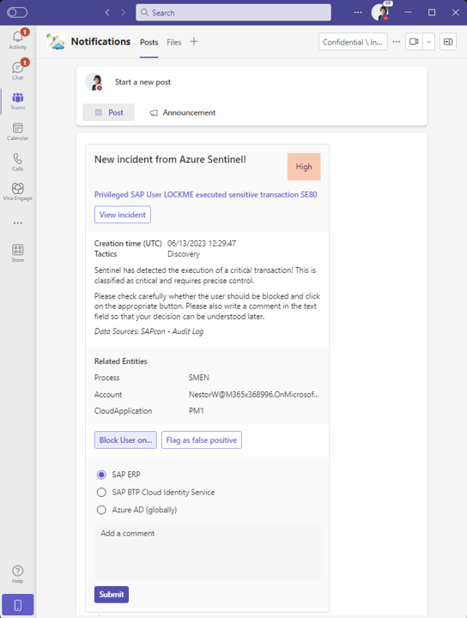
Task: Open the Calls icon in sidebar
Action: click(x=18, y=161)
